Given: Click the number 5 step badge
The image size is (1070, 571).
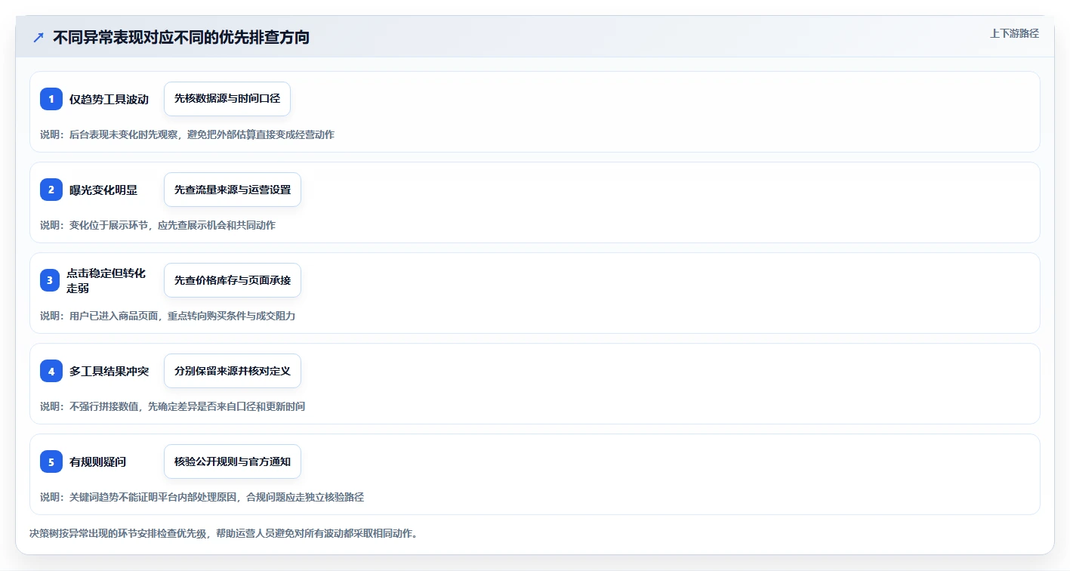Looking at the screenshot, I should (x=51, y=461).
